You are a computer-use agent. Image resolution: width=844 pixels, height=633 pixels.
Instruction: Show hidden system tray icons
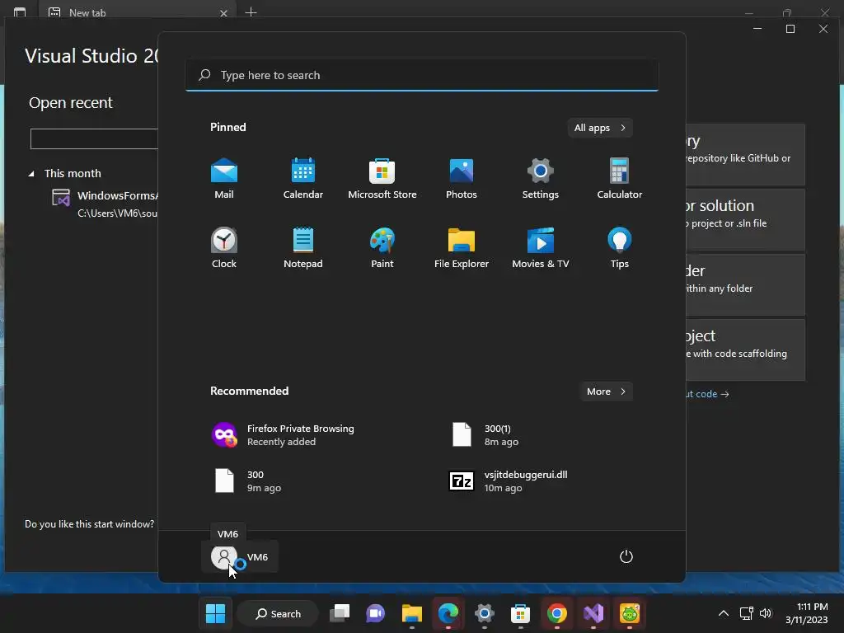tap(724, 613)
